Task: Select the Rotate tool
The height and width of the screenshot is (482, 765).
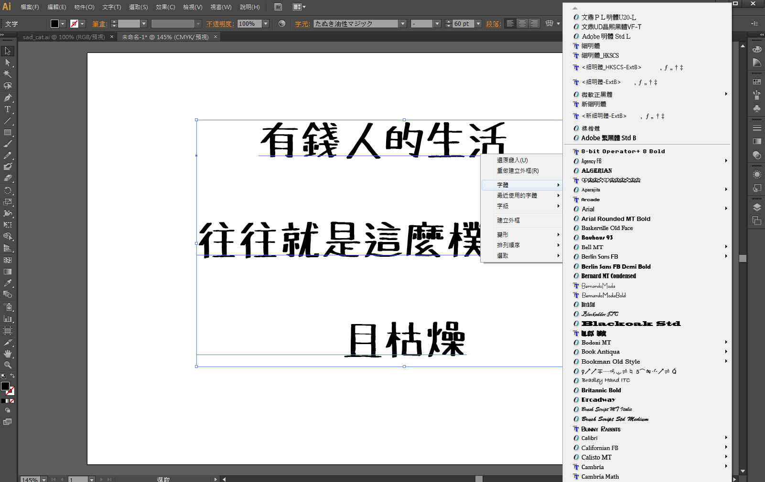Action: 8,190
